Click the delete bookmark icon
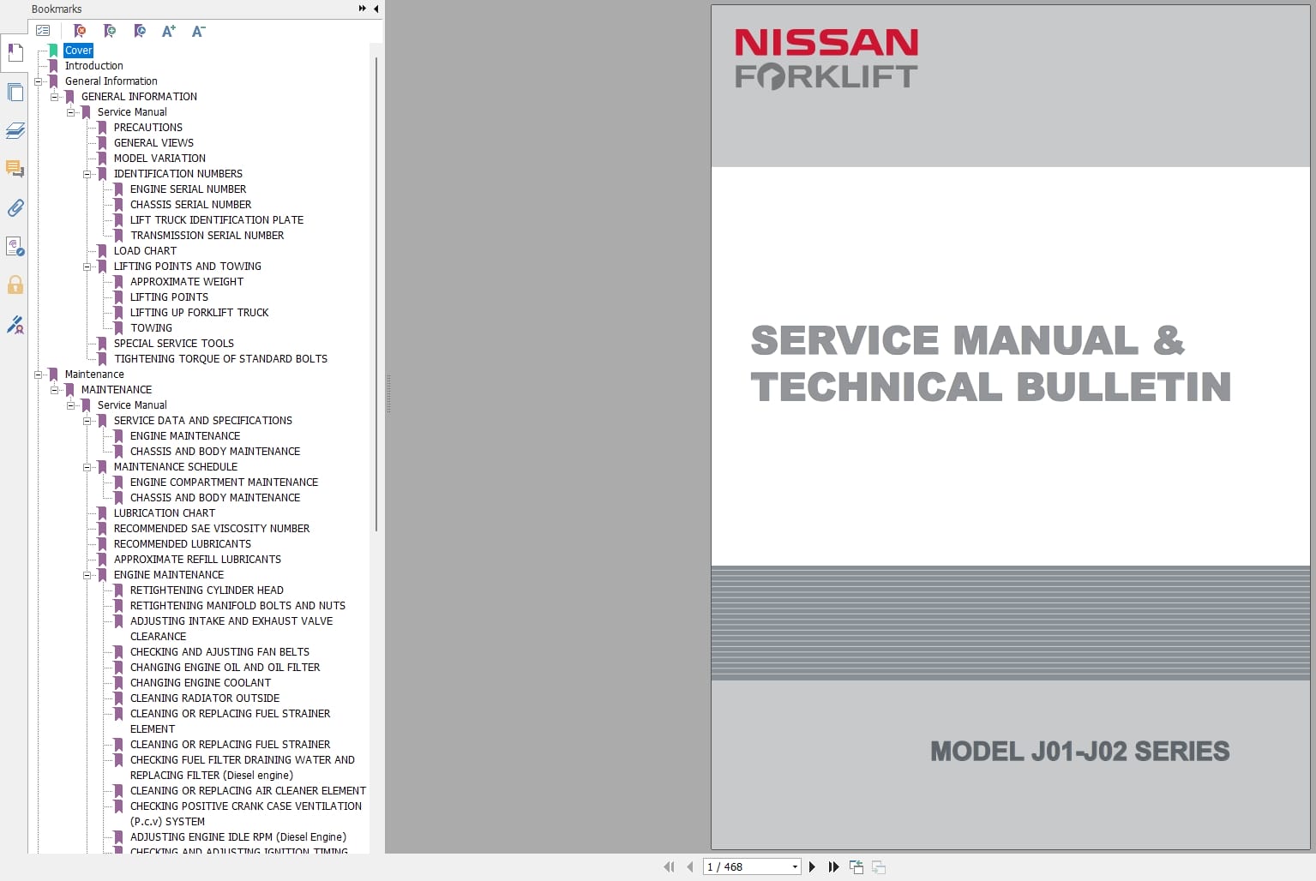Screen dimensions: 1316x881 point(80,31)
